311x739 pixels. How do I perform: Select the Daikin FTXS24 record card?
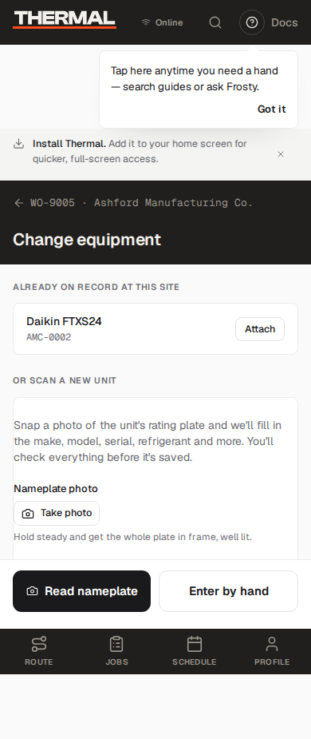[155, 328]
